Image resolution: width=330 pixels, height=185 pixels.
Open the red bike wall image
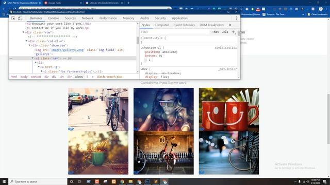pos(163,153)
